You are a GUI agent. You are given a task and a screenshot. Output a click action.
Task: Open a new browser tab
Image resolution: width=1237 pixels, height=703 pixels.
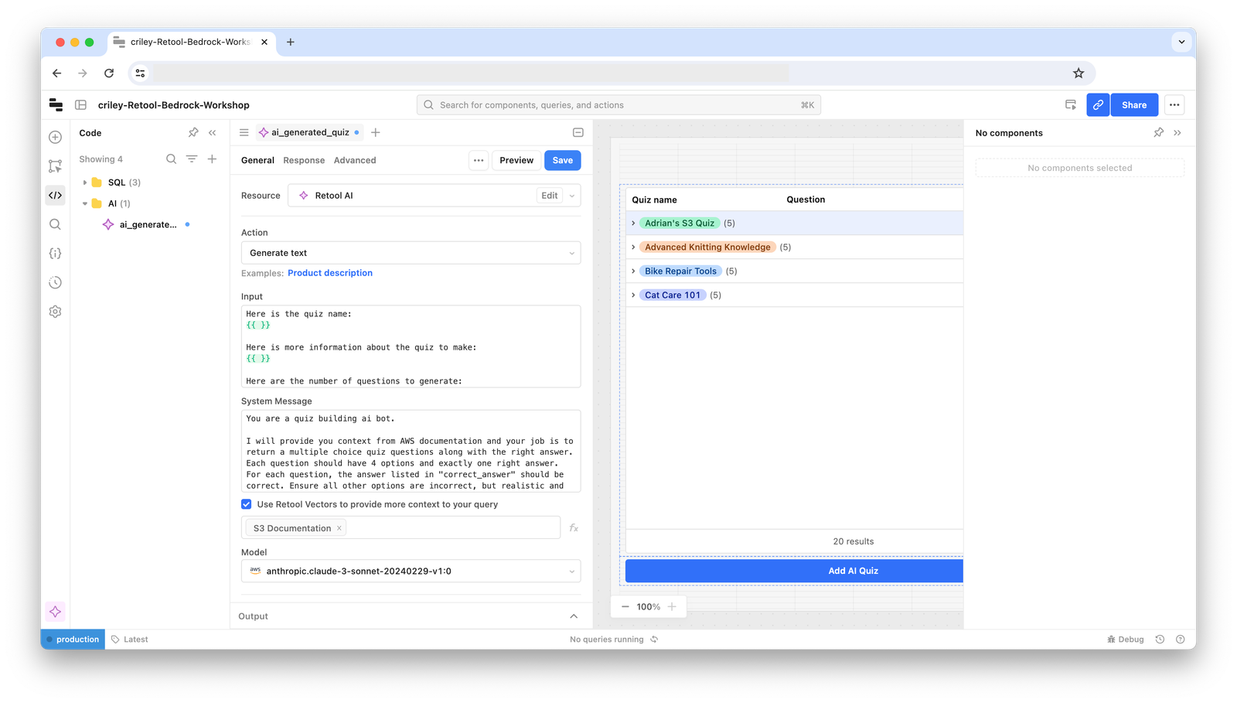point(291,43)
